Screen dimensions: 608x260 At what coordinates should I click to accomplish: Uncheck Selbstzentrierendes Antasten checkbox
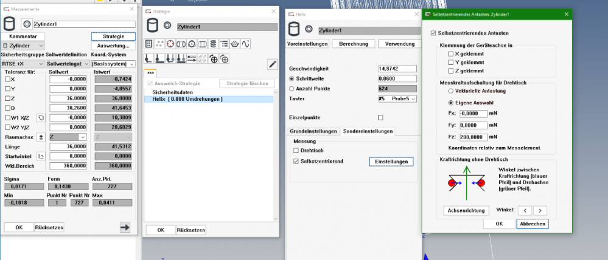coord(433,33)
